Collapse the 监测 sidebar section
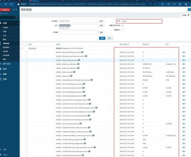The height and width of the screenshot is (157, 191). click(x=18, y=23)
